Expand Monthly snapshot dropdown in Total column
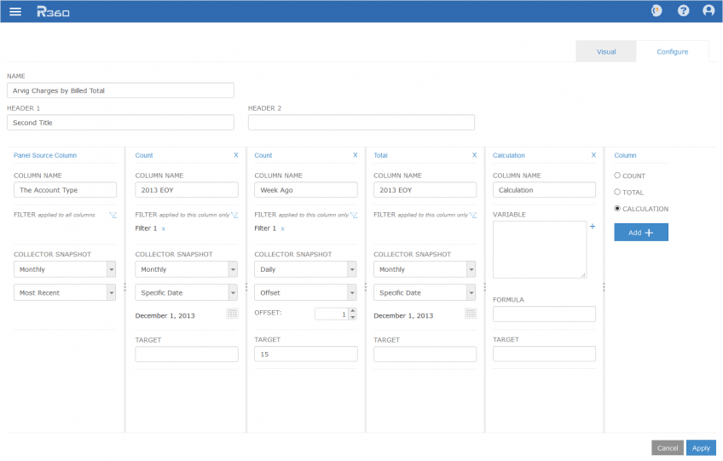The image size is (723, 461). [471, 269]
